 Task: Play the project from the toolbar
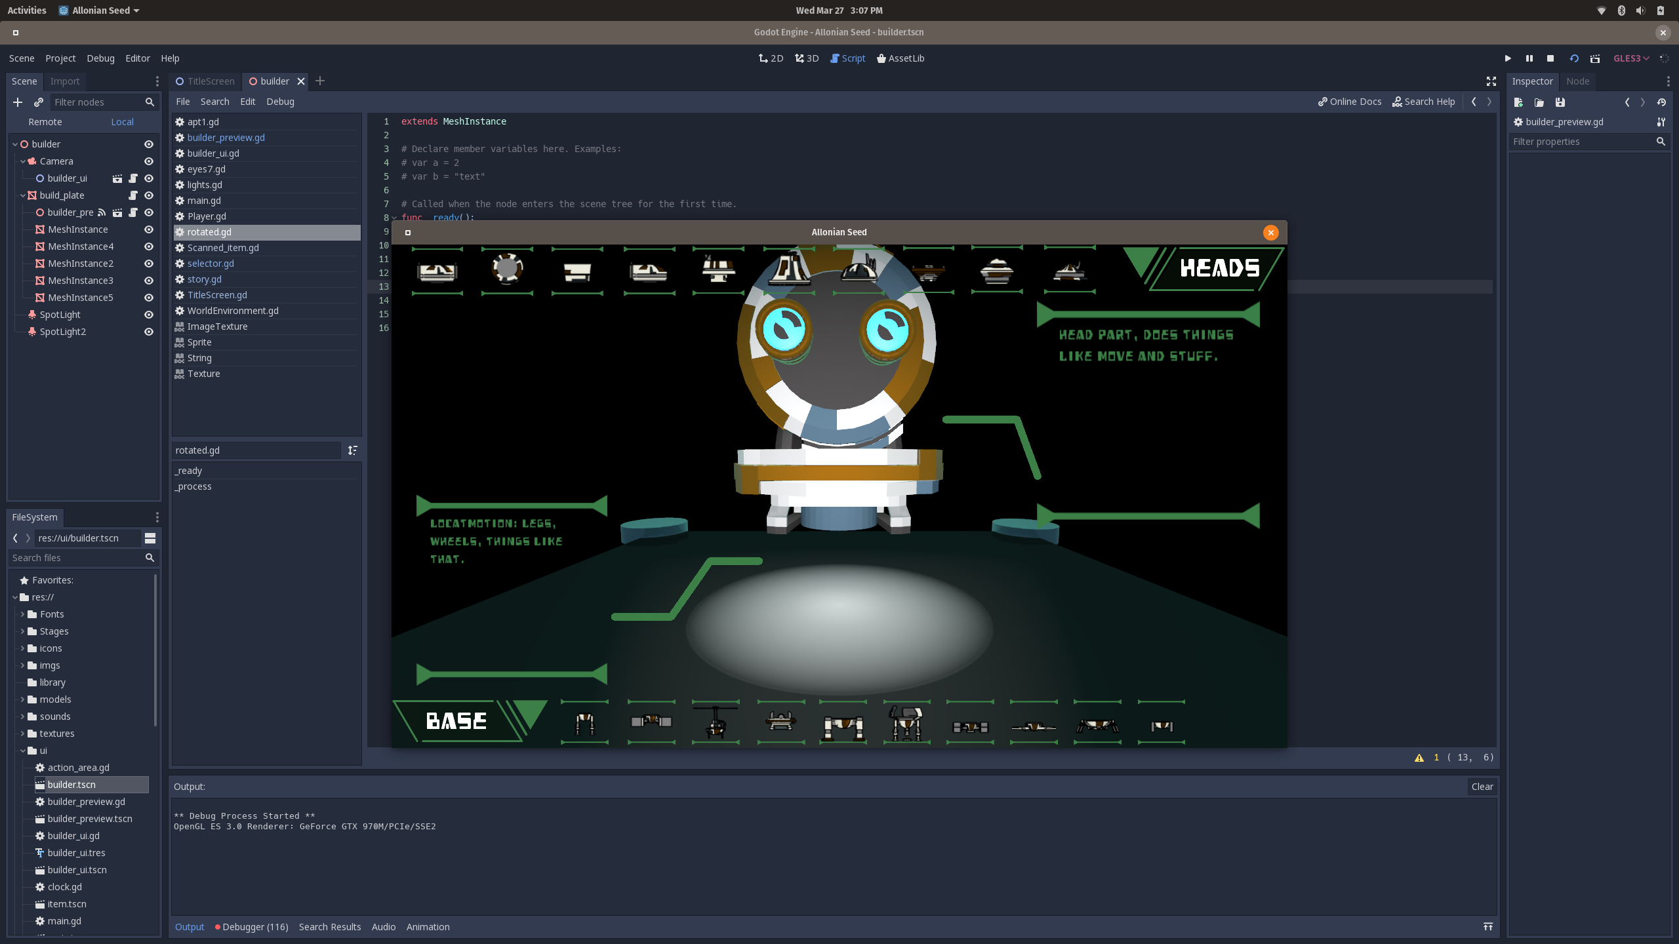point(1508,58)
